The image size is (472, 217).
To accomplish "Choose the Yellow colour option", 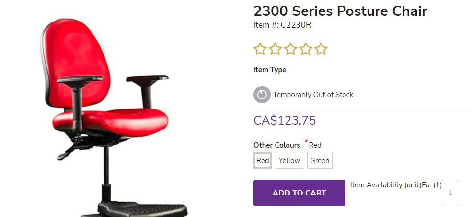I will [x=289, y=160].
